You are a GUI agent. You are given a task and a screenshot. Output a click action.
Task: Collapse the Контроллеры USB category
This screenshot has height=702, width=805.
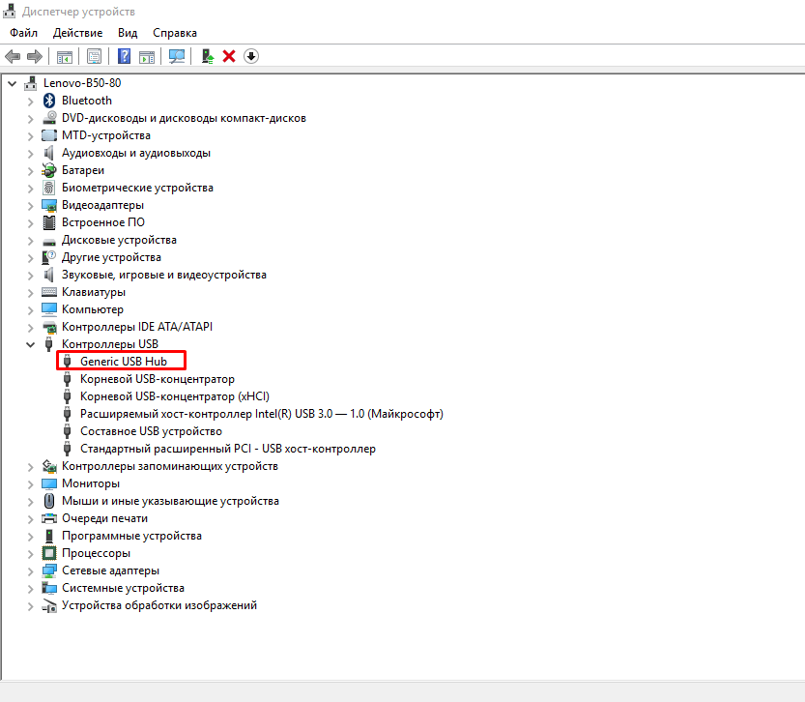pos(30,344)
